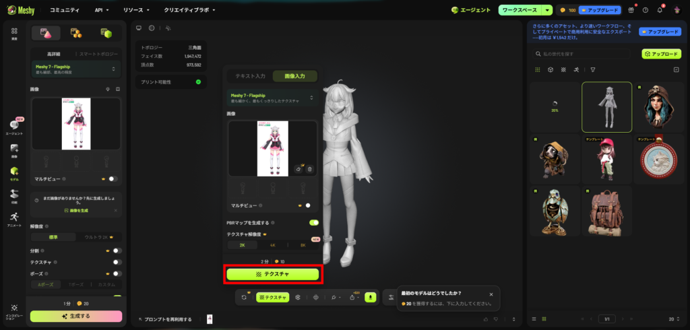Select the スマートトポロジー tab
This screenshot has width=690, height=330.
click(98, 54)
